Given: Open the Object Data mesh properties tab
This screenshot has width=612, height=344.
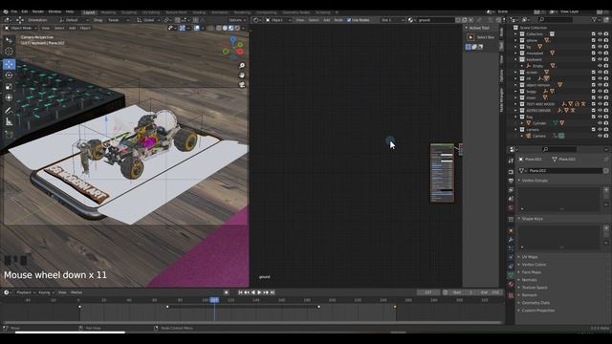Looking at the screenshot, I should (x=511, y=275).
